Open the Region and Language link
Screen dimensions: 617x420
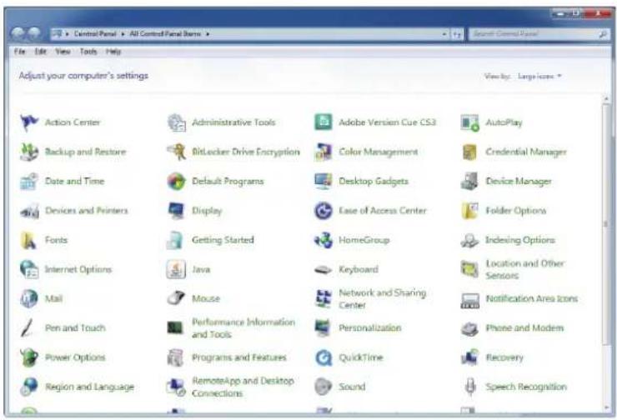point(89,387)
